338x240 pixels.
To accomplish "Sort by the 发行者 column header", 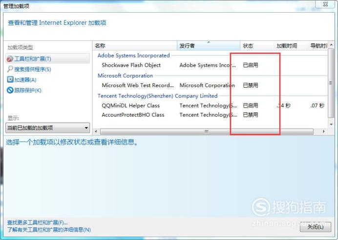I will click(209, 46).
